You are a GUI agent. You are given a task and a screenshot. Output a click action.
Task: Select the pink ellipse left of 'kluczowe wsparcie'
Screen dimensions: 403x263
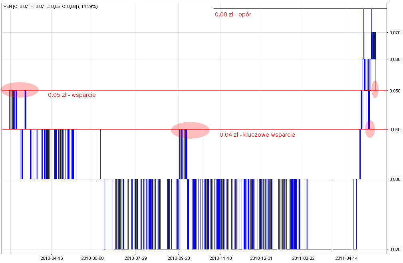[190, 130]
